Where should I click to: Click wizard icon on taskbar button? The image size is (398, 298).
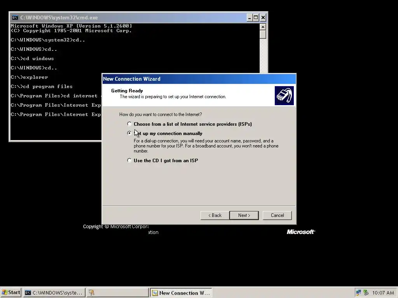point(155,293)
